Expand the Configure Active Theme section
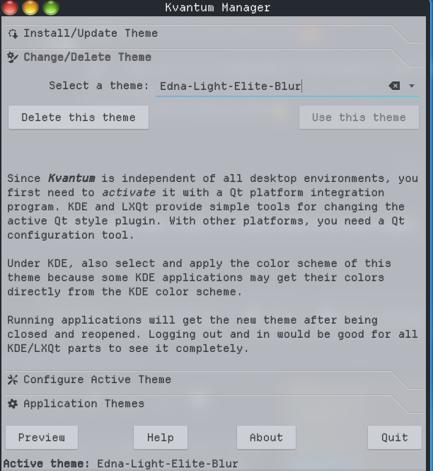The height and width of the screenshot is (471, 433). pos(97,380)
